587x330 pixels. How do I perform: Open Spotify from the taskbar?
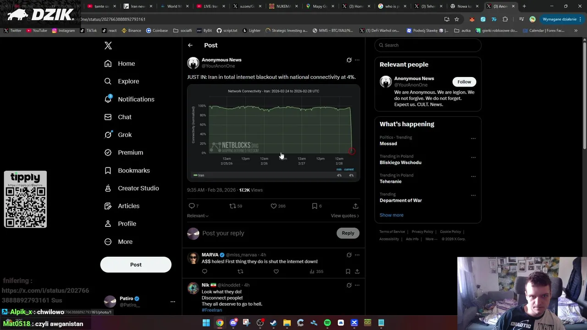(327, 323)
